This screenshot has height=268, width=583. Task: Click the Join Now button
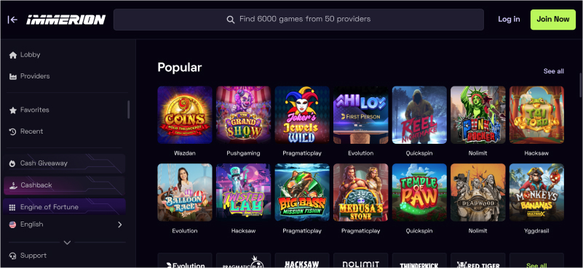click(553, 20)
